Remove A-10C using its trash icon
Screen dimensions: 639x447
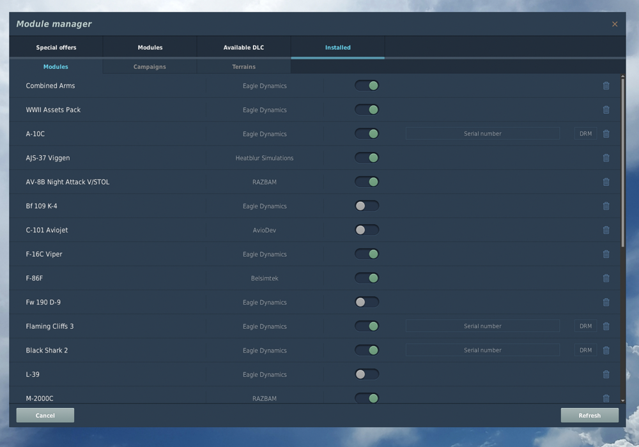(606, 133)
